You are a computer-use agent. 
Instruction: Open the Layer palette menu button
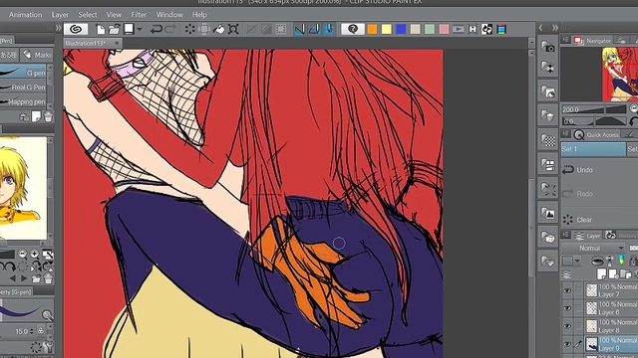coord(565,235)
